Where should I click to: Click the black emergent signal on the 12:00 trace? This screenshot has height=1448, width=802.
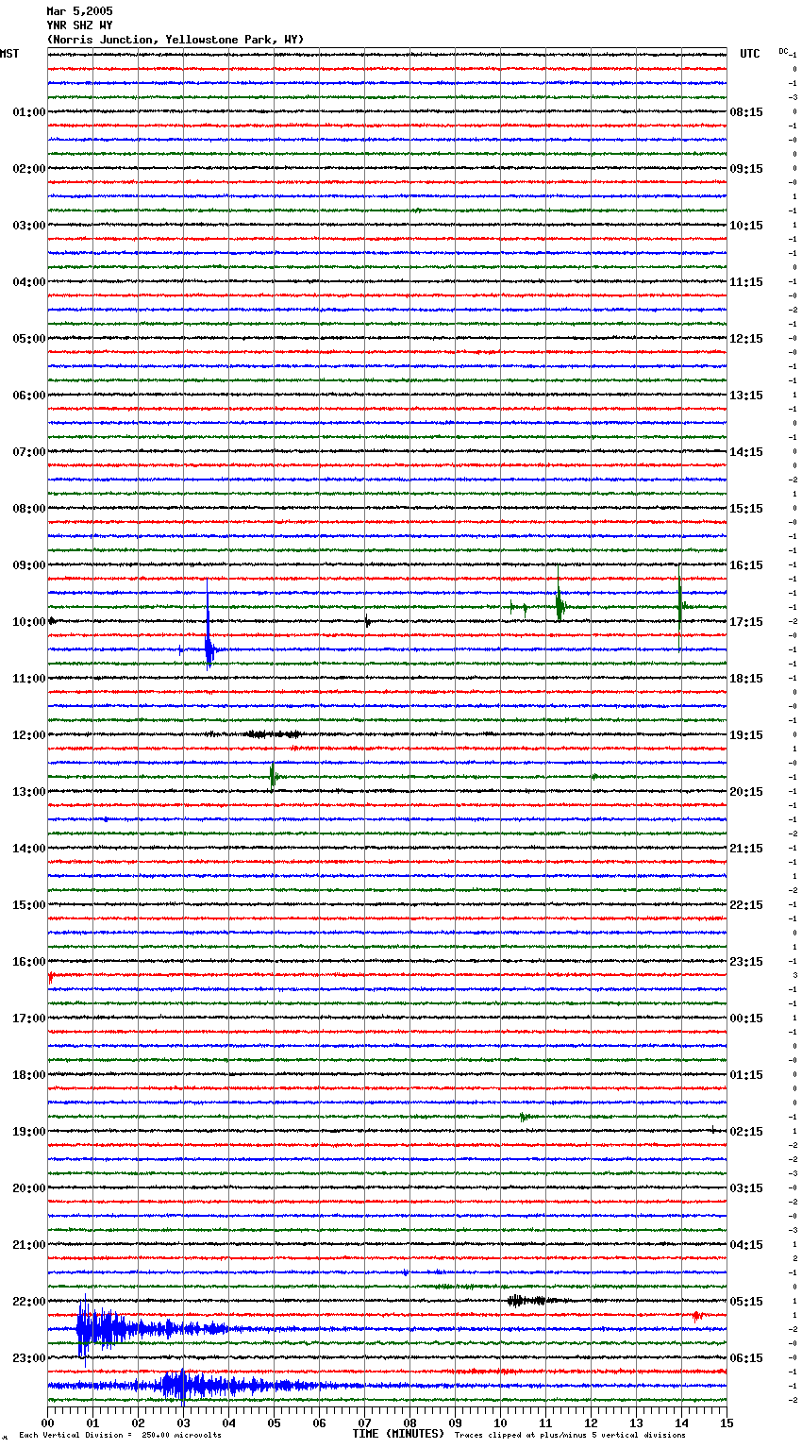(x=271, y=733)
